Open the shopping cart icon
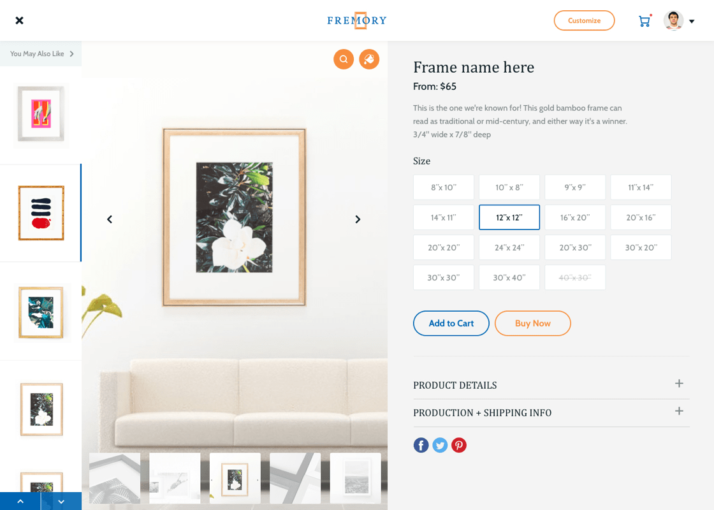The image size is (714, 510). [645, 21]
